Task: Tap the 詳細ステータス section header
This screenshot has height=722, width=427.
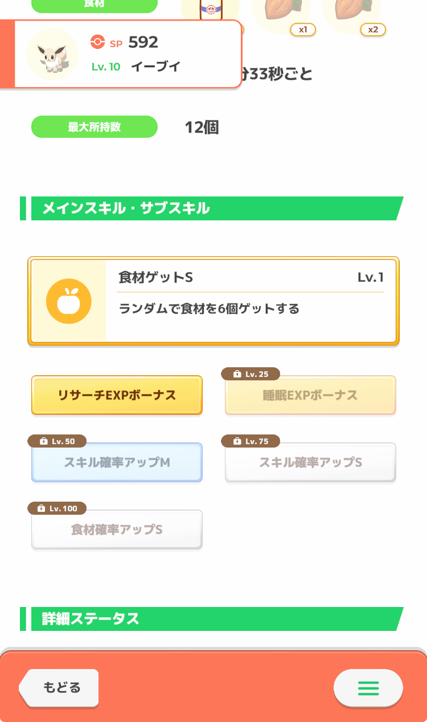Action: click(211, 619)
